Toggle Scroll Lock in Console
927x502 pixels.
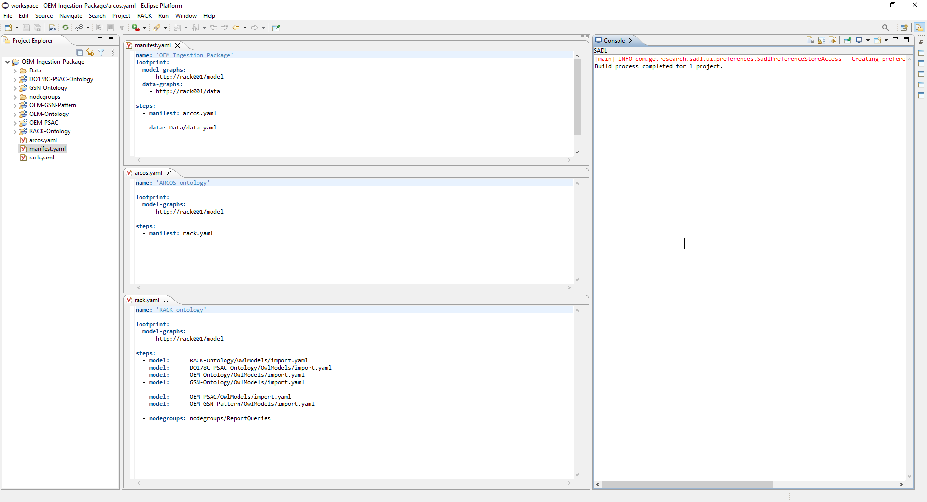(x=821, y=40)
